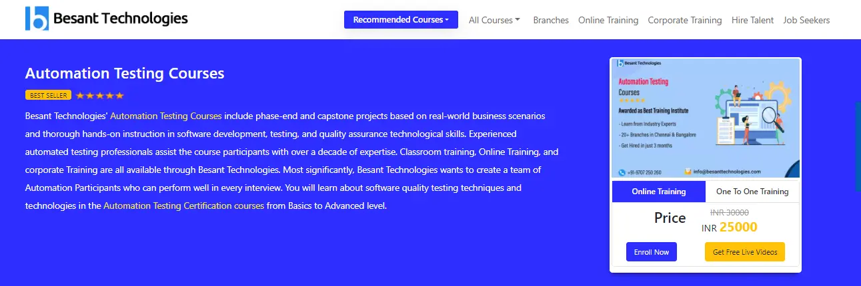The image size is (861, 286).
Task: Click the Get Free Live Videos button
Action: click(x=745, y=252)
